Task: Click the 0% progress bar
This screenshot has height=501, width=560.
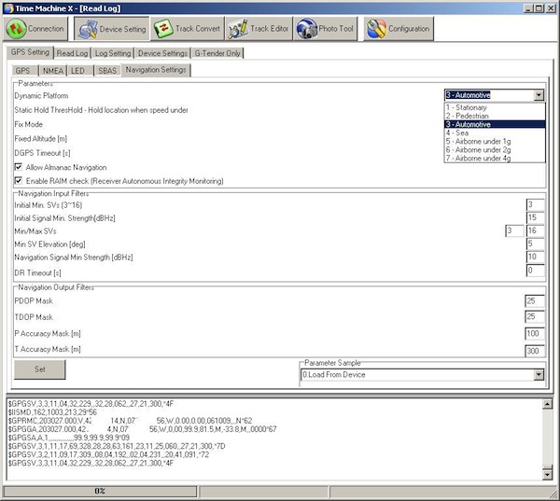Action: (100, 492)
